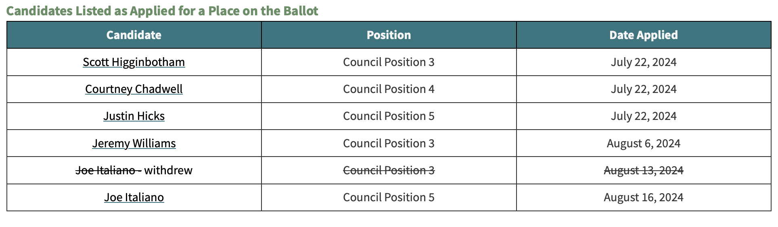This screenshot has height=227, width=778.
Task: Click the August 6, 2024 date cell
Action: 643,143
